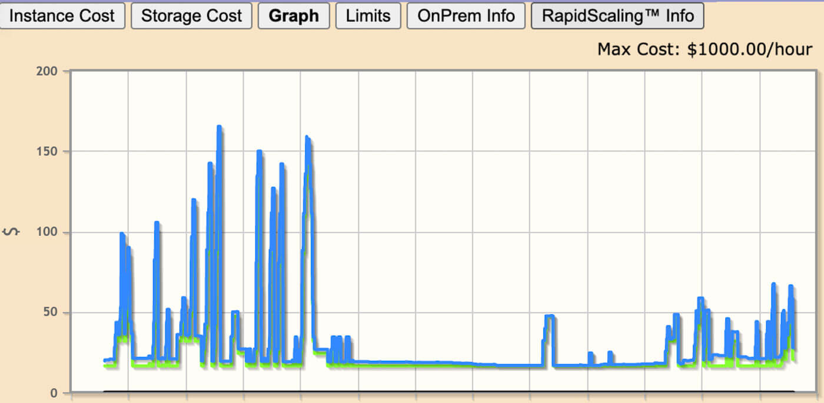
Task: Open the Instance Cost tab
Action: coord(62,16)
